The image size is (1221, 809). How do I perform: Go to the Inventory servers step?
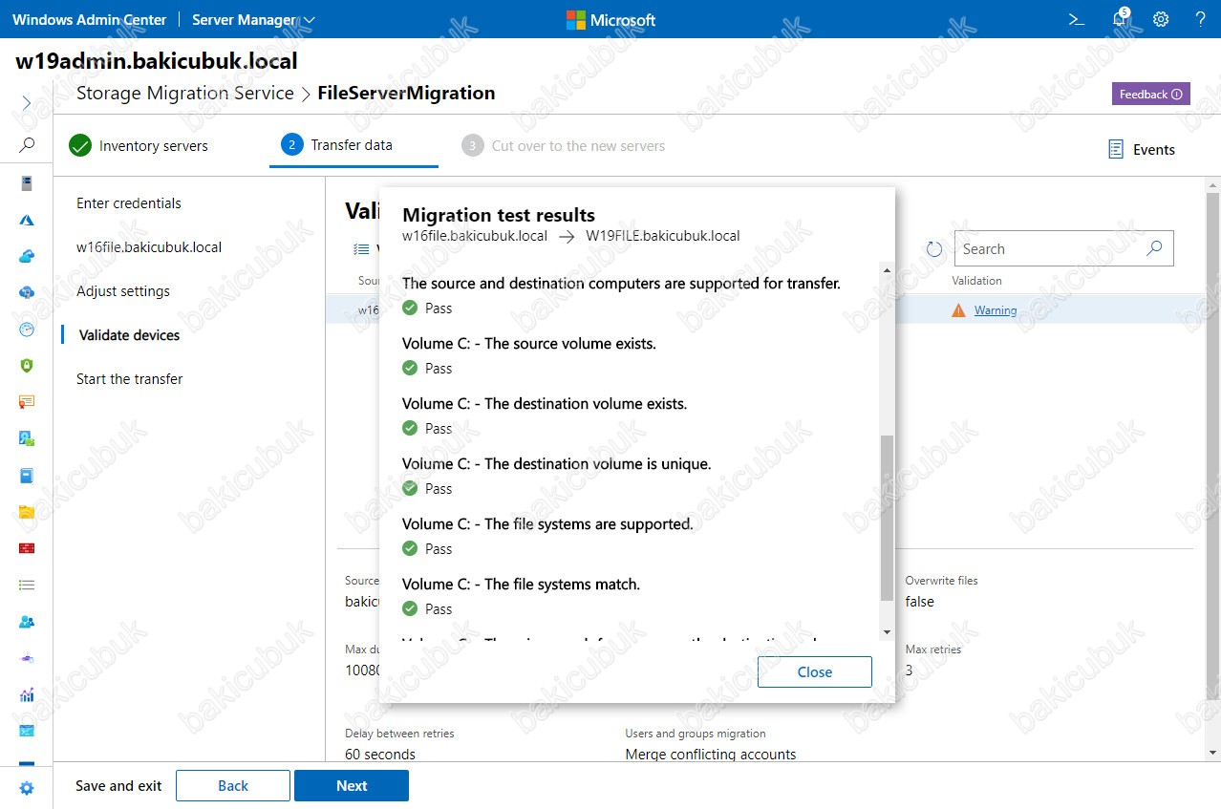139,146
